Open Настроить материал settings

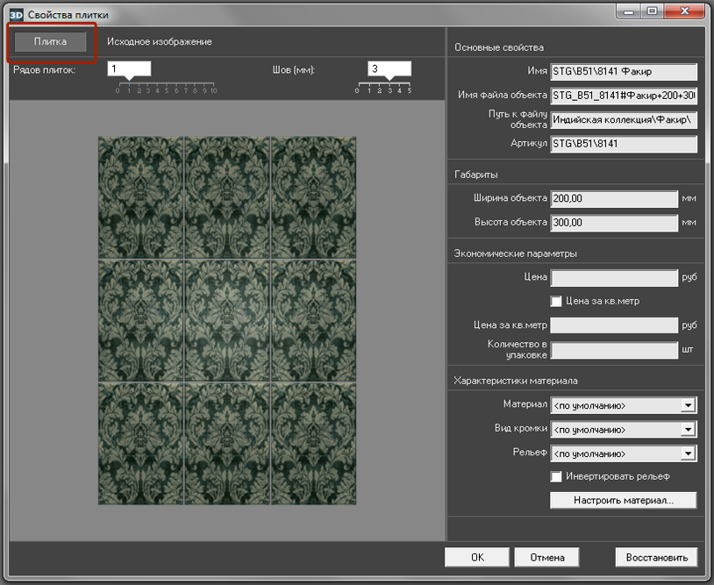click(x=623, y=500)
